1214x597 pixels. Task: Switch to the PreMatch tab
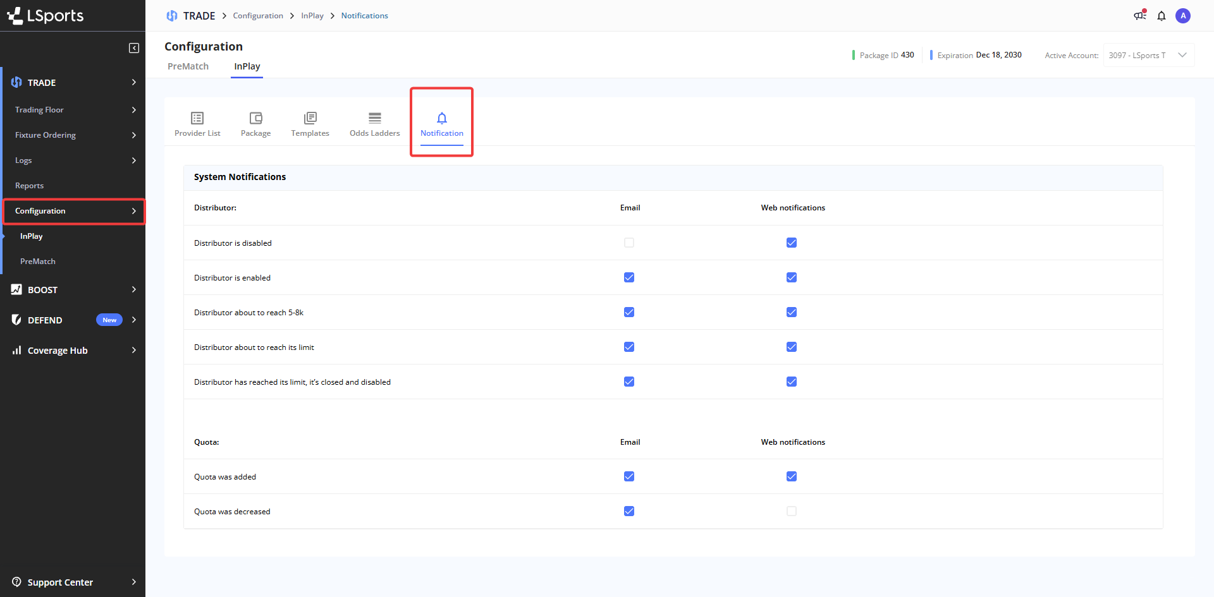pos(188,66)
